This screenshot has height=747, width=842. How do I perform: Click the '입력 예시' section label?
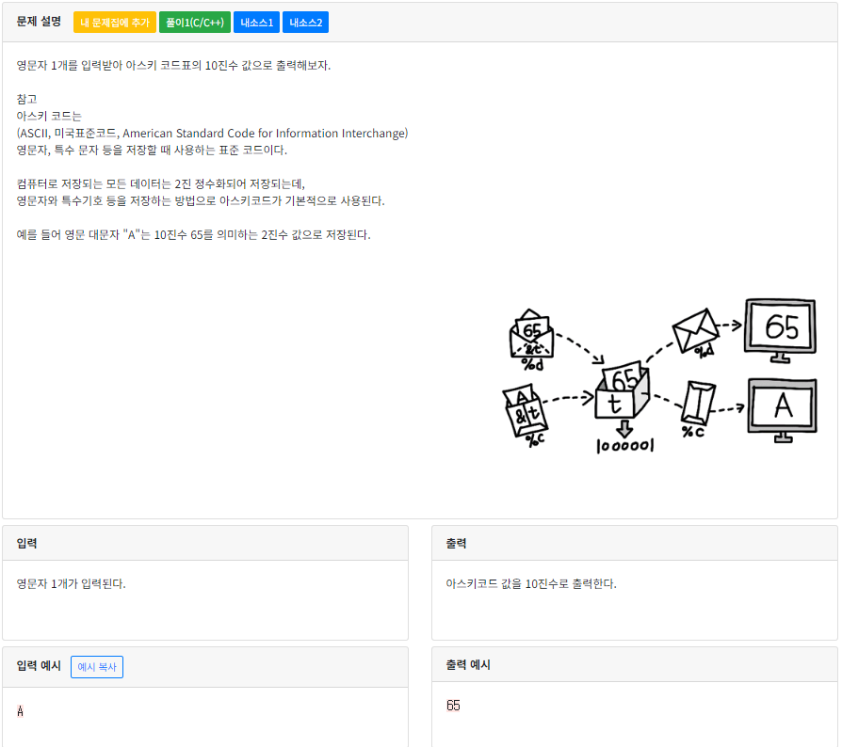[x=38, y=666]
